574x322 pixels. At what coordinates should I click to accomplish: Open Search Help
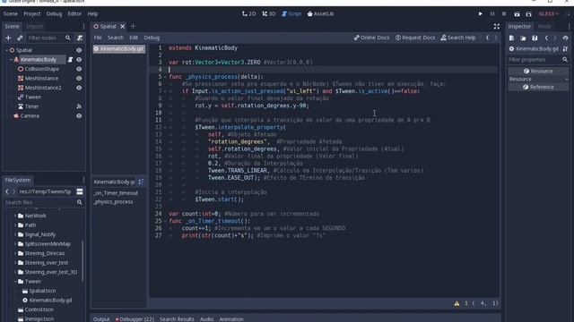458,38
